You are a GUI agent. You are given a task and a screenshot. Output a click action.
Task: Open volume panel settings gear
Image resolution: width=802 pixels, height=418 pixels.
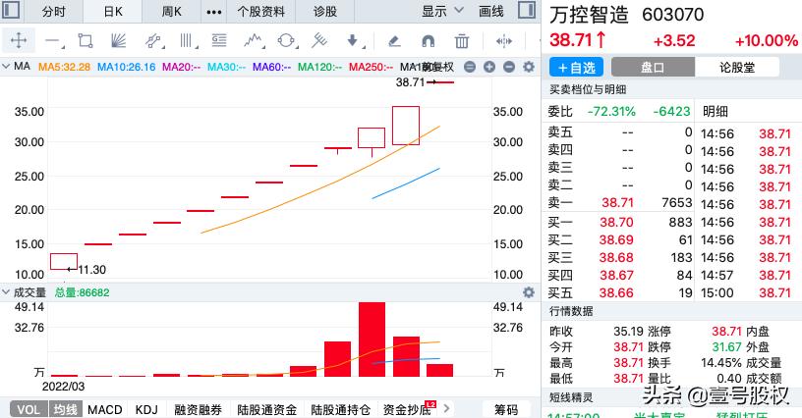tap(529, 292)
